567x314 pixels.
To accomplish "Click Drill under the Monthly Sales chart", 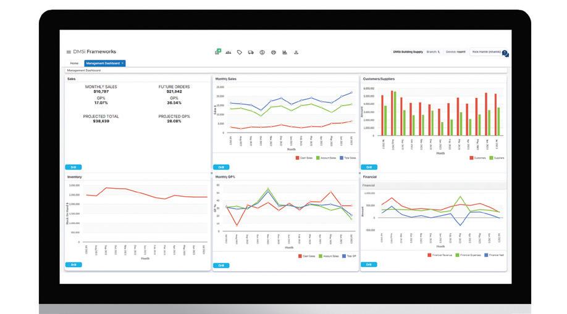I will (221, 167).
